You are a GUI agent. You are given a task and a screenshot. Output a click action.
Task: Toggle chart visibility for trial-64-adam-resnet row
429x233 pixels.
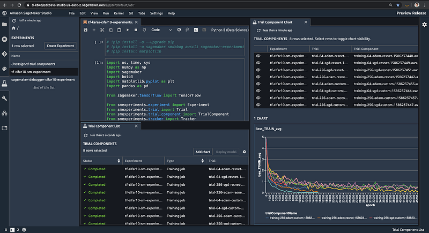point(258,56)
